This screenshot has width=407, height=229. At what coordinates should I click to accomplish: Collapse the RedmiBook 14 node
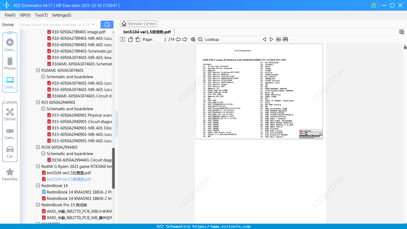38,186
